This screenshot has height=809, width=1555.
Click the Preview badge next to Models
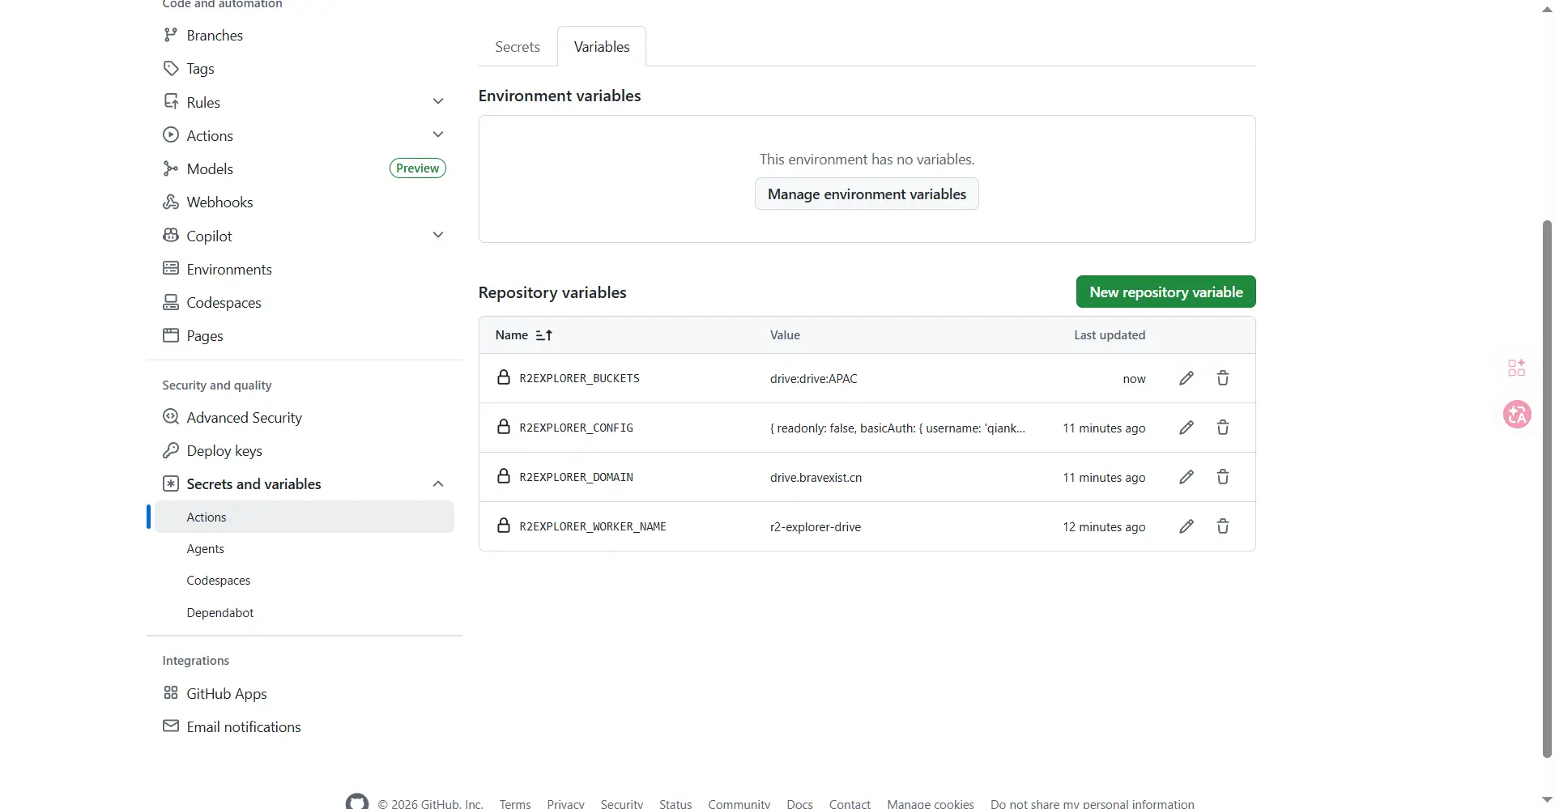point(418,168)
